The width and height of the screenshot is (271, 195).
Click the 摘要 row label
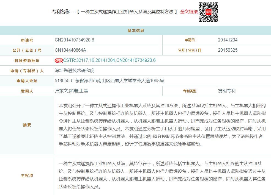coord(27,125)
